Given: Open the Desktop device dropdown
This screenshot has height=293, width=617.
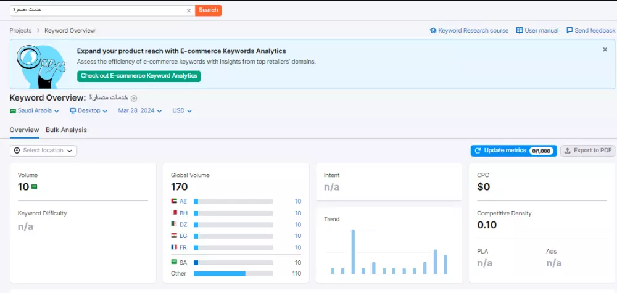Looking at the screenshot, I should click(x=89, y=111).
